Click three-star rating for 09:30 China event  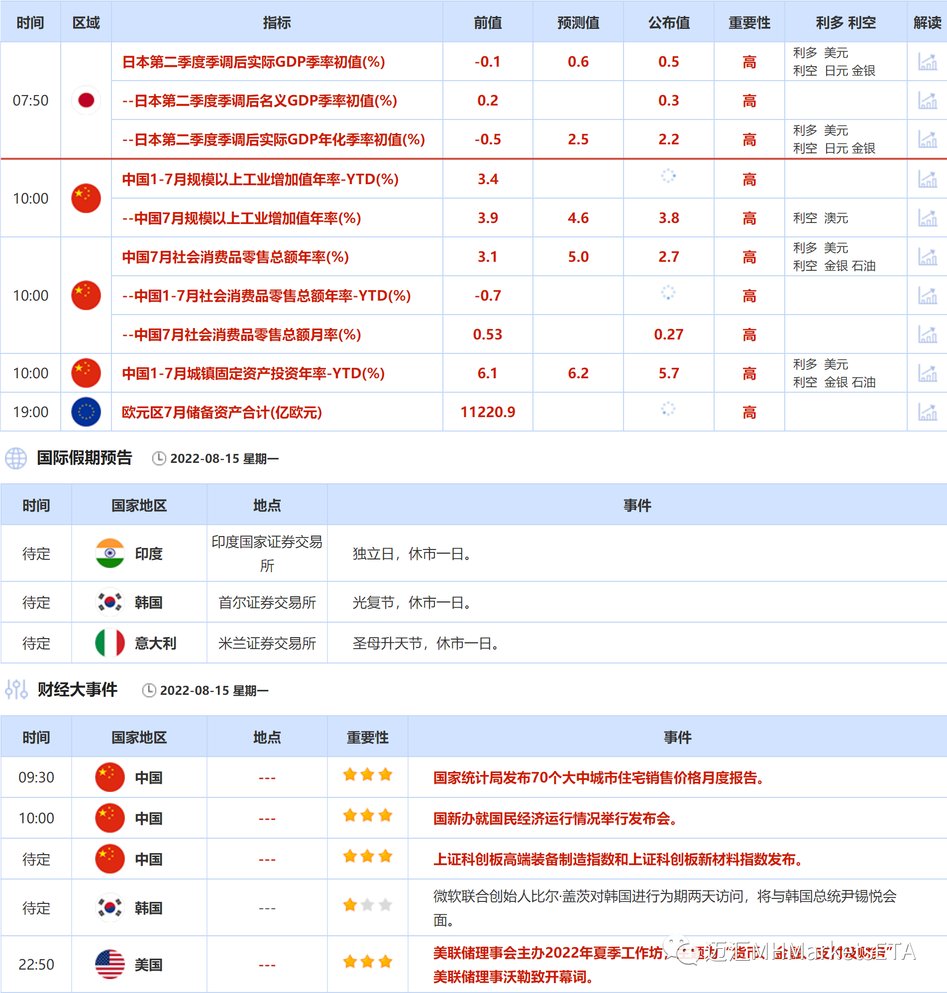[367, 774]
